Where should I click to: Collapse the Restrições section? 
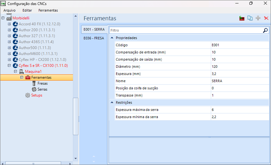112,102
